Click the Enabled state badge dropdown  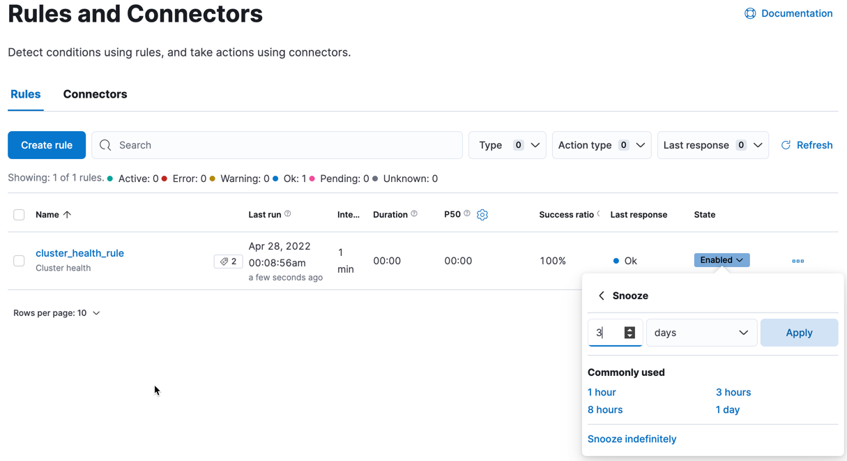722,260
